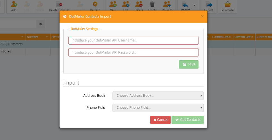Open the Choose Phone Field dropdown
Viewport: 272px width, 140px height.
[x=158, y=108]
